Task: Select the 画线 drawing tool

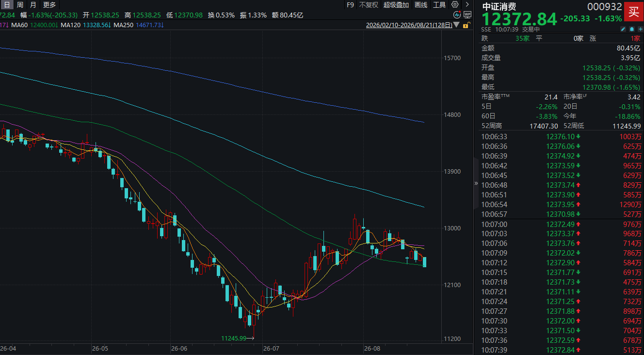Action: [421, 5]
